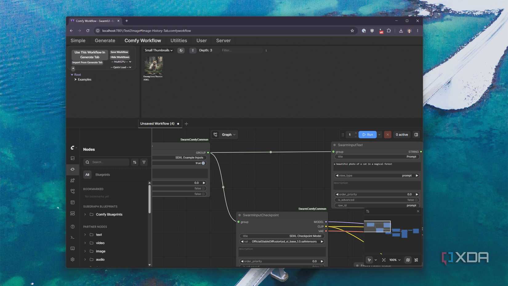Click the fit view icon in canvas toolbar
Screen dimensions: 508x286
(384, 260)
